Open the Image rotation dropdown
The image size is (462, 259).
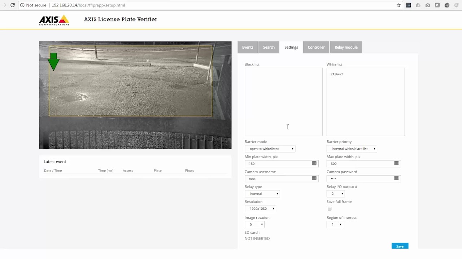pyautogui.click(x=255, y=224)
